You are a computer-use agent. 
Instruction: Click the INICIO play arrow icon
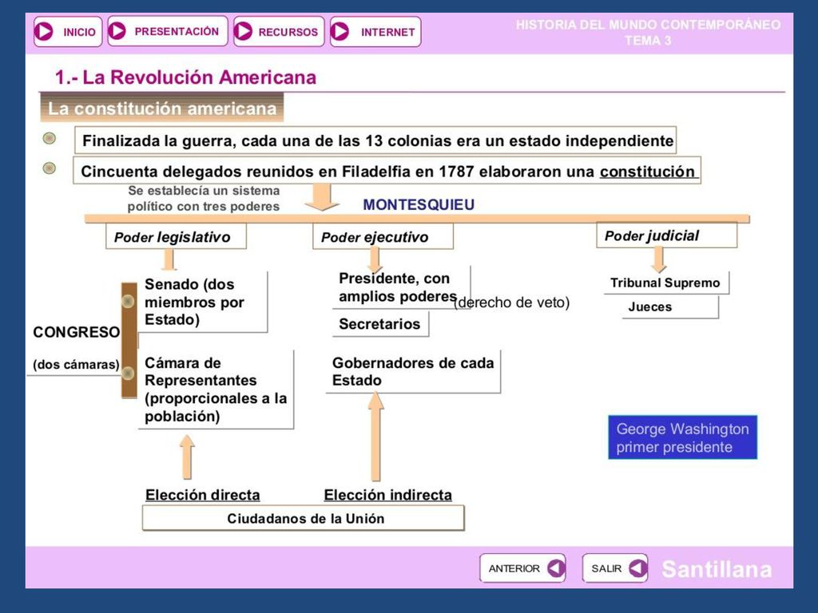tap(43, 31)
